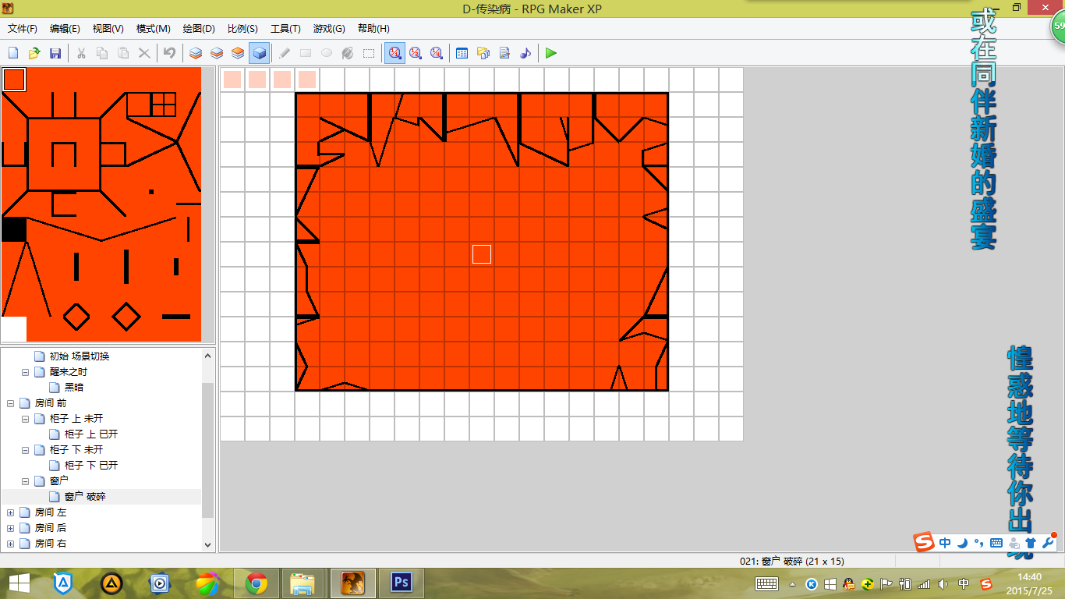Open the Sound Test music note icon

coord(525,53)
